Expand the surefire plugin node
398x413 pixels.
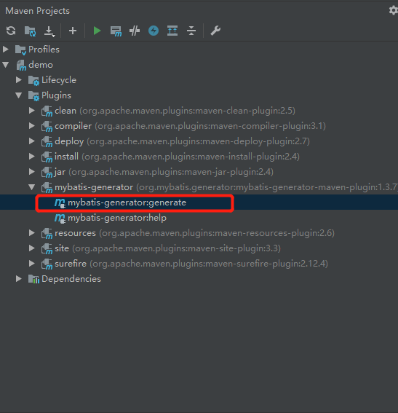(x=32, y=263)
